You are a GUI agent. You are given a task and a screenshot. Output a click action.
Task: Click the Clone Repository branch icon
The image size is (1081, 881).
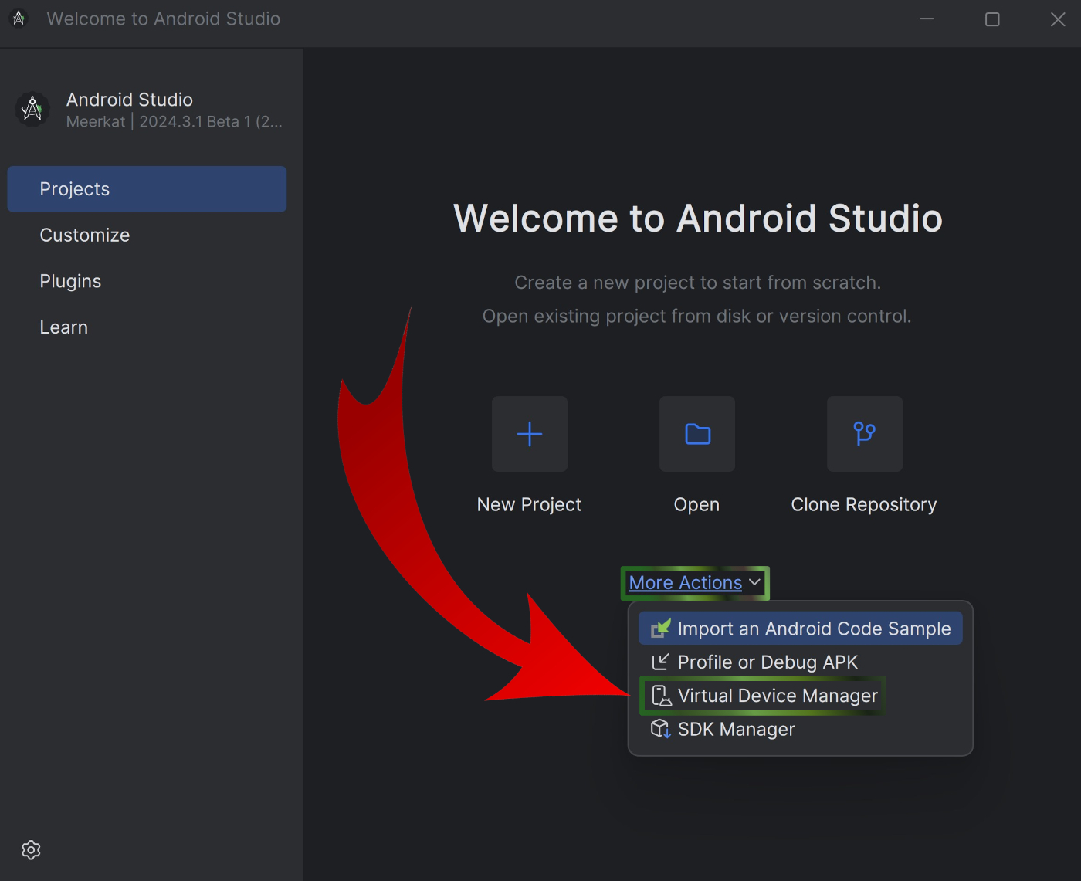click(864, 434)
